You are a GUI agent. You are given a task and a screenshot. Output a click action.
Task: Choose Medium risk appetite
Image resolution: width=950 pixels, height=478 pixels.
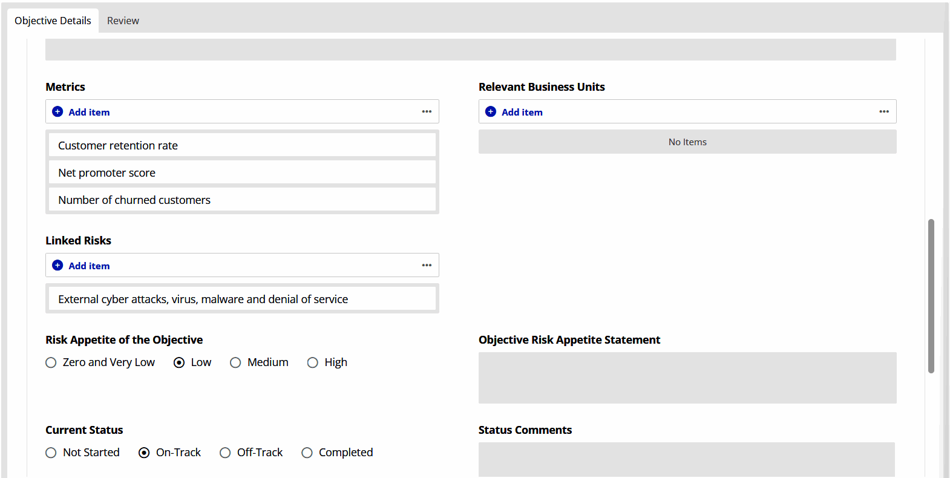click(235, 362)
